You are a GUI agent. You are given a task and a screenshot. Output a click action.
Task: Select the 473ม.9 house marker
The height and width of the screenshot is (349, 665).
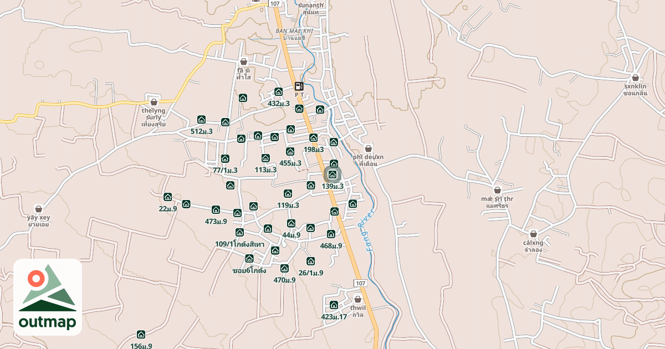tap(216, 209)
